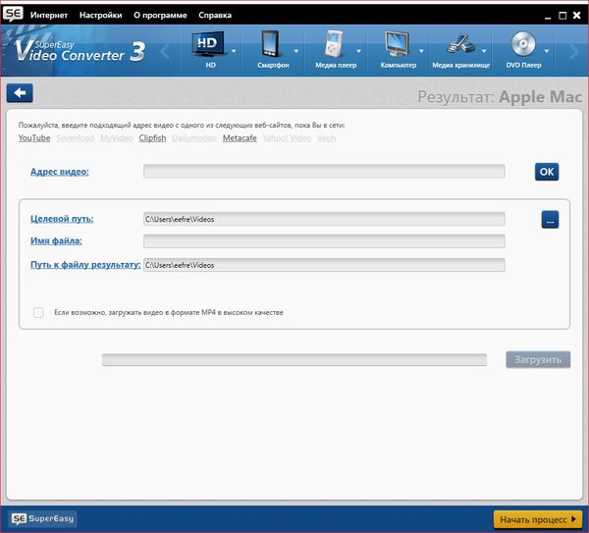
Task: Open the SuperEasy logo in footer
Action: click(x=42, y=518)
